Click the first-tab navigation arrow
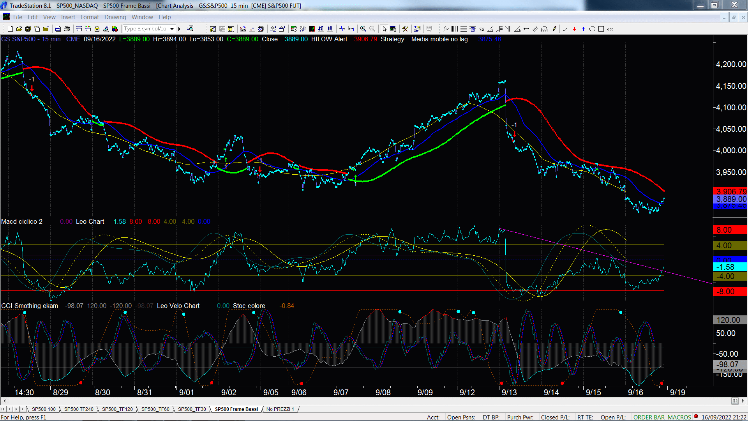748x421 pixels. (3, 409)
